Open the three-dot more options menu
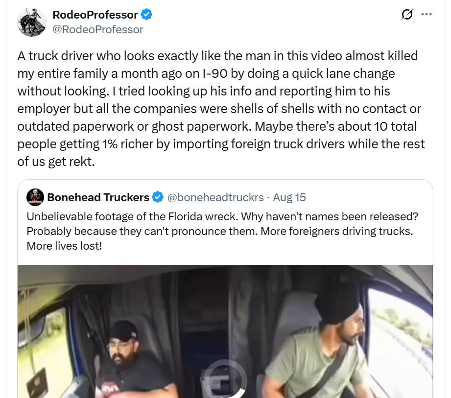This screenshot has height=398, width=451. (426, 14)
